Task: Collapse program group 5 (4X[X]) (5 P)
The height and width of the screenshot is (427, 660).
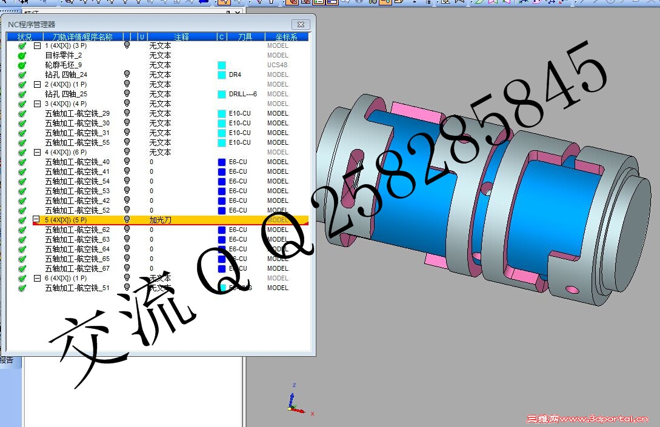Action: point(36,219)
